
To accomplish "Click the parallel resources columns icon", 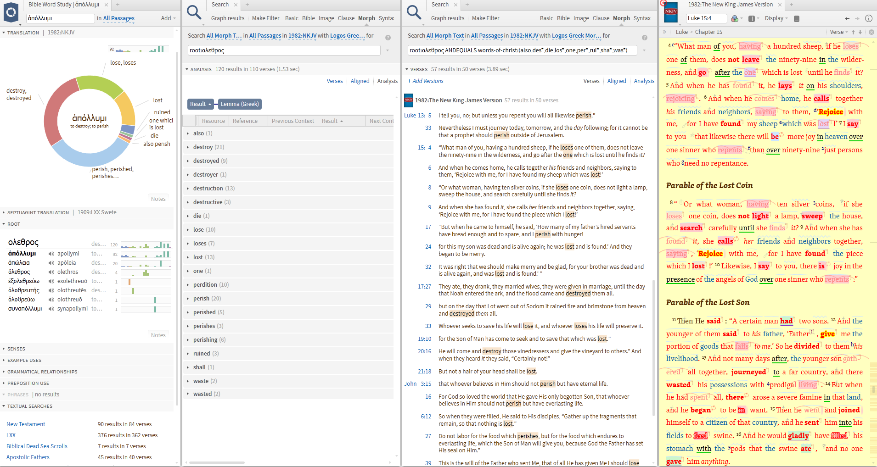I will point(752,18).
